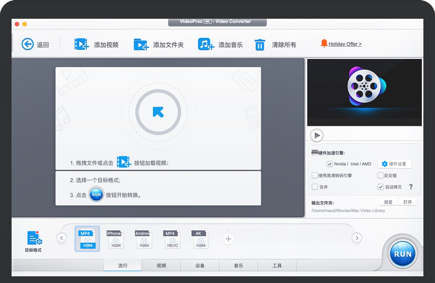Select the MP4 HEVC format preset

(173, 239)
